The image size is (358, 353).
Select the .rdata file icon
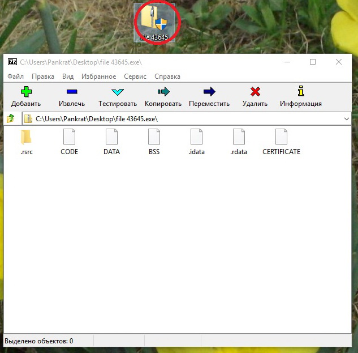click(x=239, y=137)
